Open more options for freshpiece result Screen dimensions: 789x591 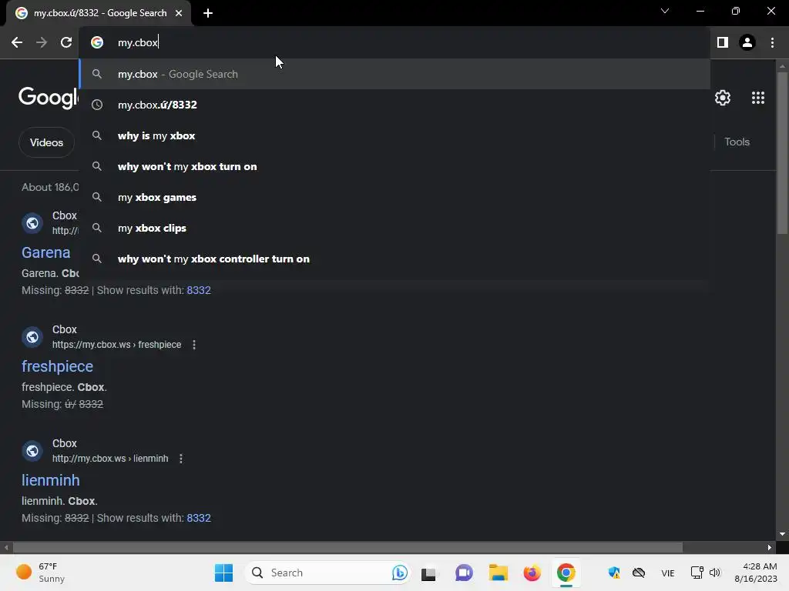pos(194,345)
